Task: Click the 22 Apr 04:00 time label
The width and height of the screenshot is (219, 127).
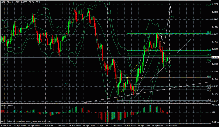Action: (x=34, y=125)
